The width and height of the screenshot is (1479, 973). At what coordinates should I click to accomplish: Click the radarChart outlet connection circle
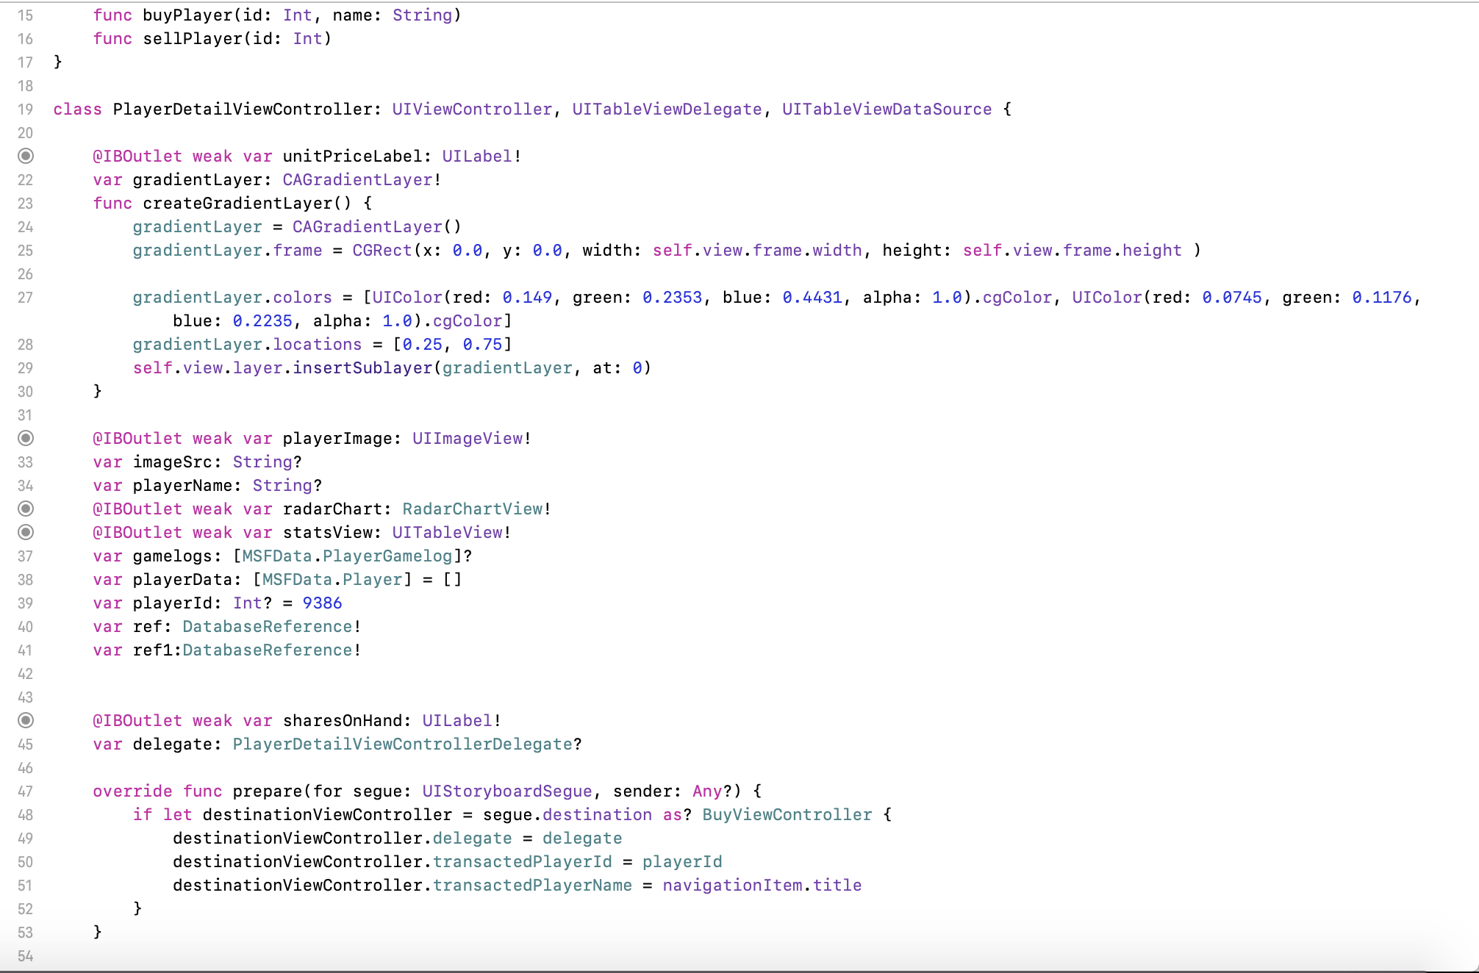(26, 509)
